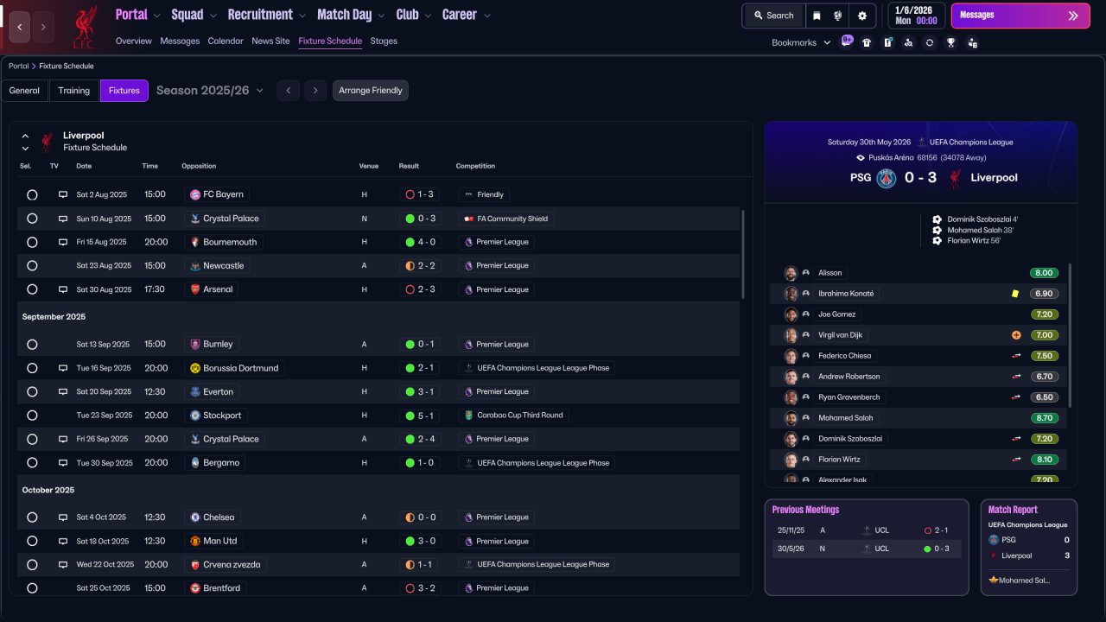Click the yellow card icon beside Ibrahima Konaté
Image resolution: width=1106 pixels, height=622 pixels.
pyautogui.click(x=1015, y=294)
